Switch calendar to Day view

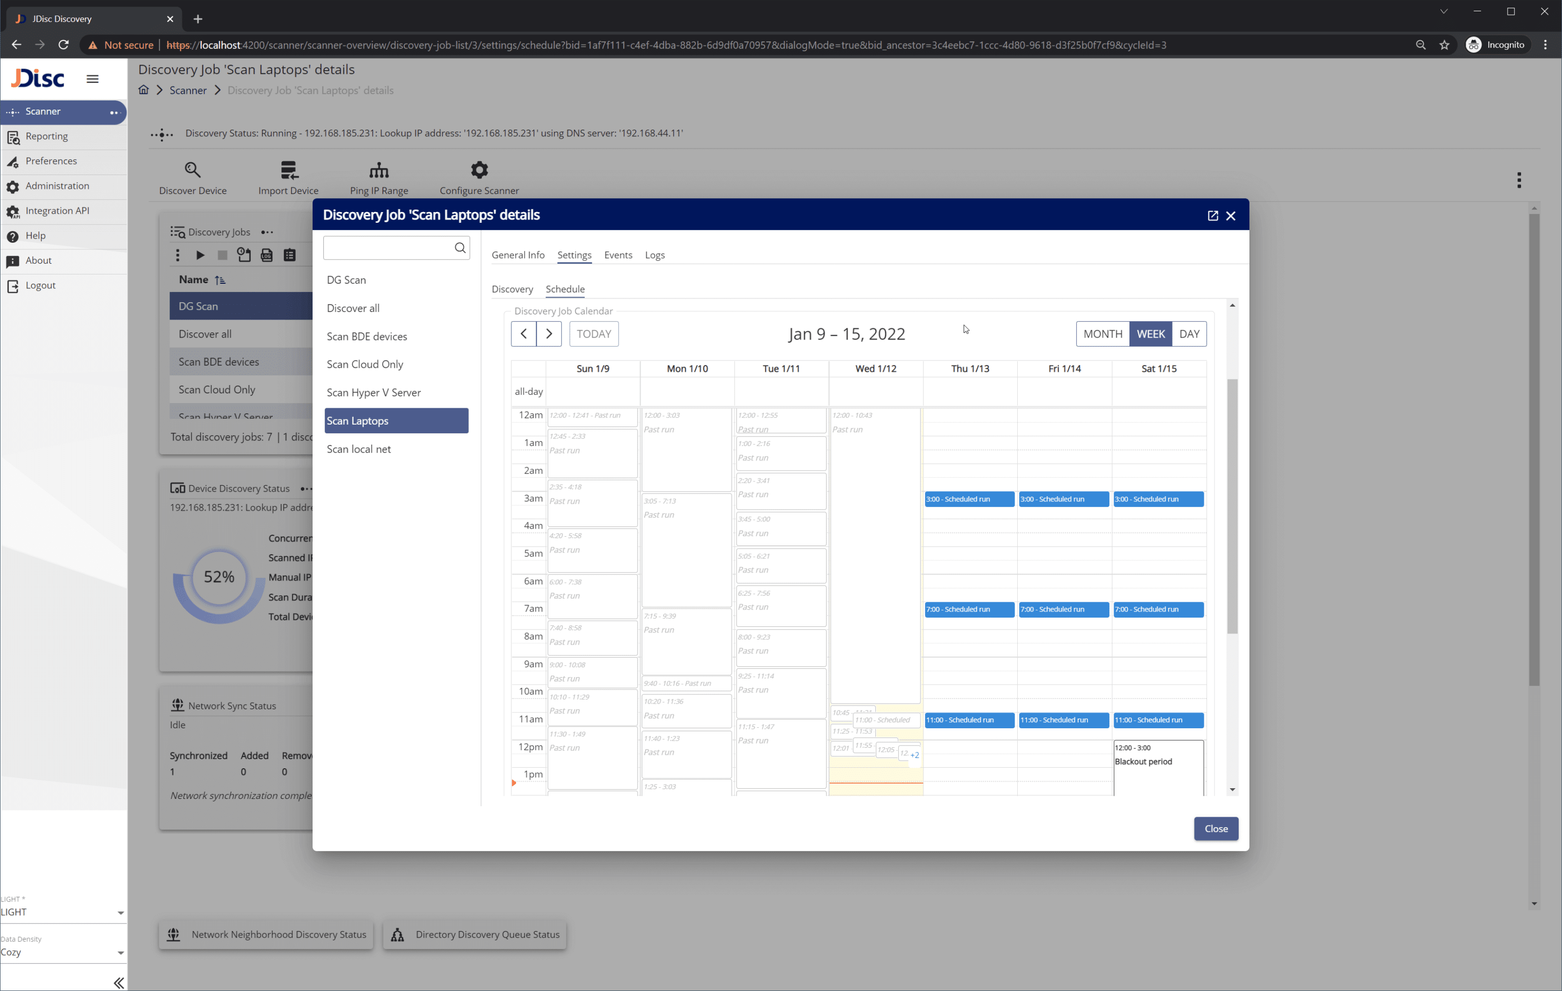tap(1189, 334)
